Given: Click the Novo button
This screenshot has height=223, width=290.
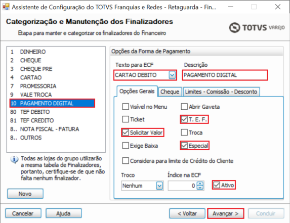Looking at the screenshot, I should point(25,194).
